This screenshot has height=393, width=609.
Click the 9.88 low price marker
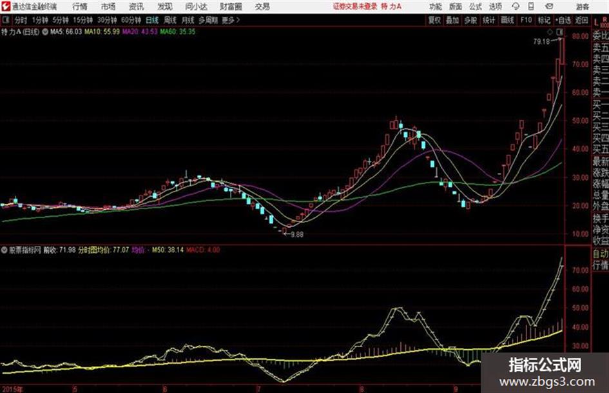pyautogui.click(x=297, y=235)
